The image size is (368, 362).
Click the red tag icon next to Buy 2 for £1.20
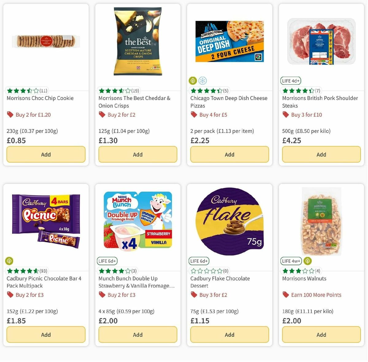tap(10, 114)
